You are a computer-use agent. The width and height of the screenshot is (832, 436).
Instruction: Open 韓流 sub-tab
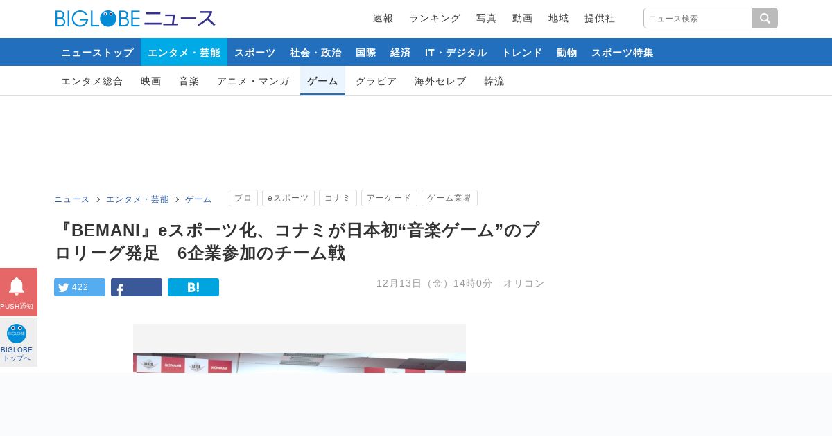(494, 81)
